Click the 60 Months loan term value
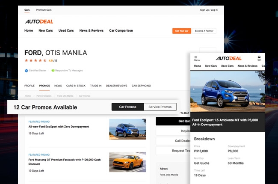Viewport: 278px width, 184px height. (236, 163)
